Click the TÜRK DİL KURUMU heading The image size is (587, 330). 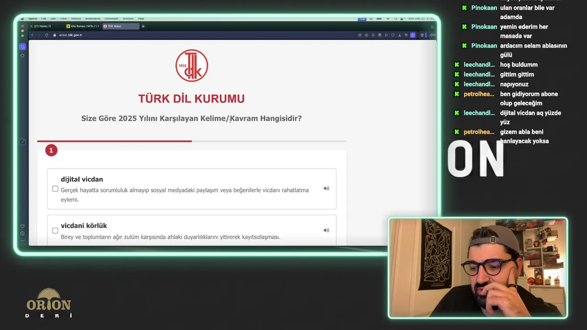pyautogui.click(x=192, y=99)
